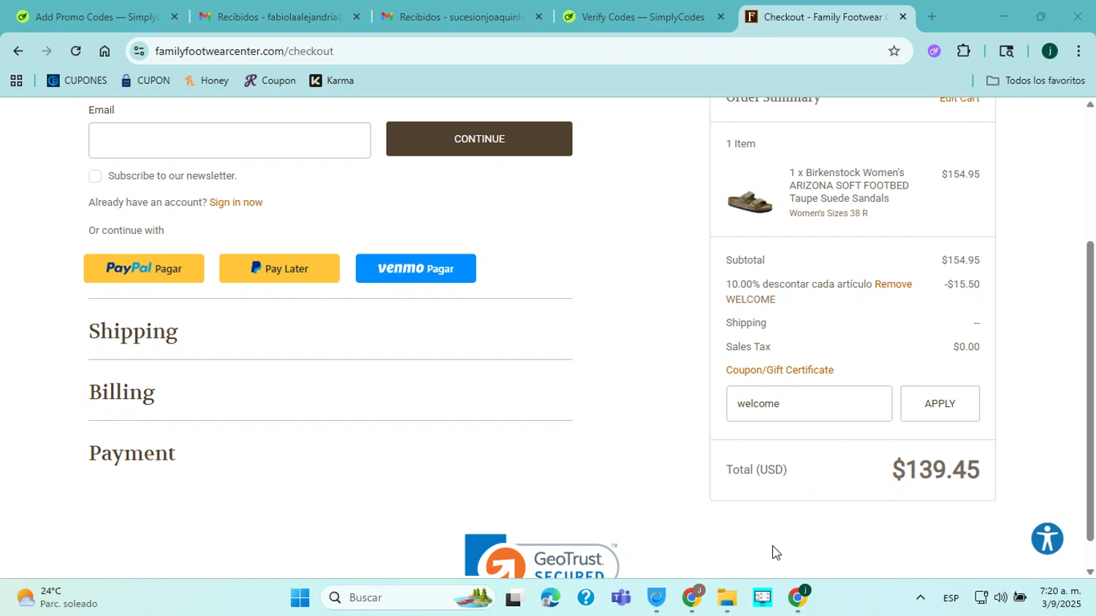Open the side panel icon in toolbar
This screenshot has width=1096, height=616.
1006,51
